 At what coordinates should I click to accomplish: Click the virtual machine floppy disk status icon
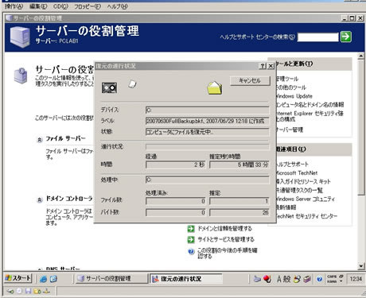28,291
